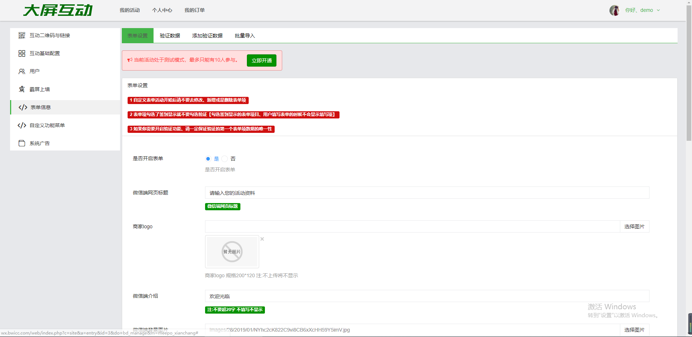The image size is (692, 337).
Task: Click the page vertical scrollbar
Action: point(689,72)
